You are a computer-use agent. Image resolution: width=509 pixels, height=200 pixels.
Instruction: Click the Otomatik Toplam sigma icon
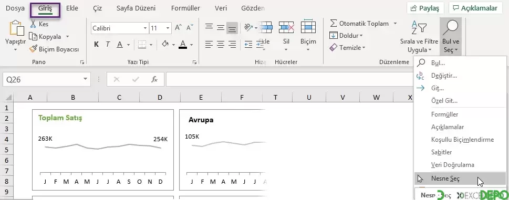(x=334, y=23)
